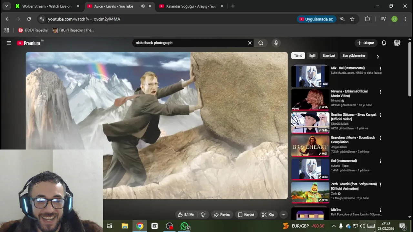This screenshot has height=232, width=413.
Task: Open Task View on the taskbar
Action: click(109, 226)
